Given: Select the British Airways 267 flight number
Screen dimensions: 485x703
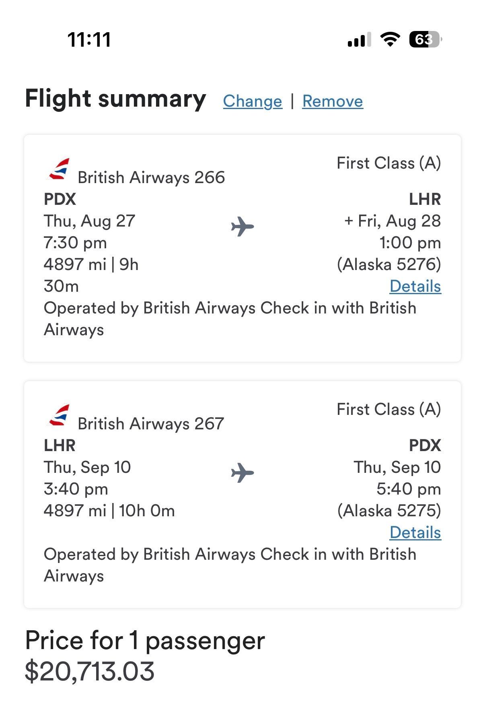Looking at the screenshot, I should point(151,424).
